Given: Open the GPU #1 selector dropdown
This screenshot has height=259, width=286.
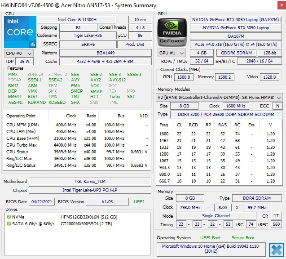Looking at the screenshot, I should (x=170, y=53).
